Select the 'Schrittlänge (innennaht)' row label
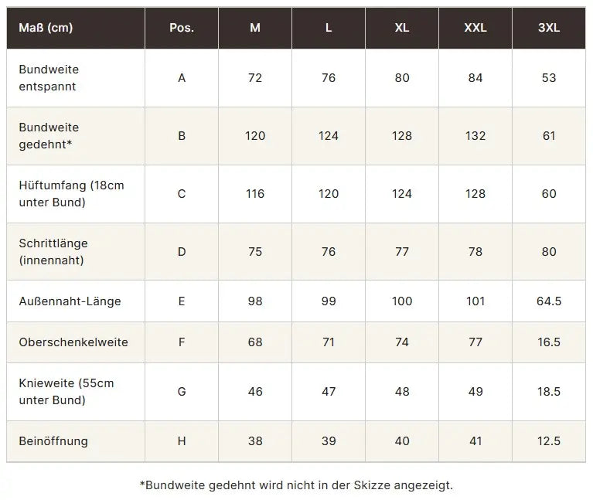 [53, 251]
